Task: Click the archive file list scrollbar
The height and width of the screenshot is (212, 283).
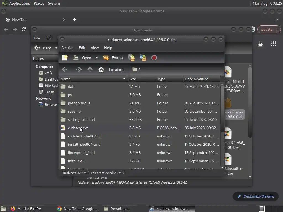Action: [x=222, y=109]
